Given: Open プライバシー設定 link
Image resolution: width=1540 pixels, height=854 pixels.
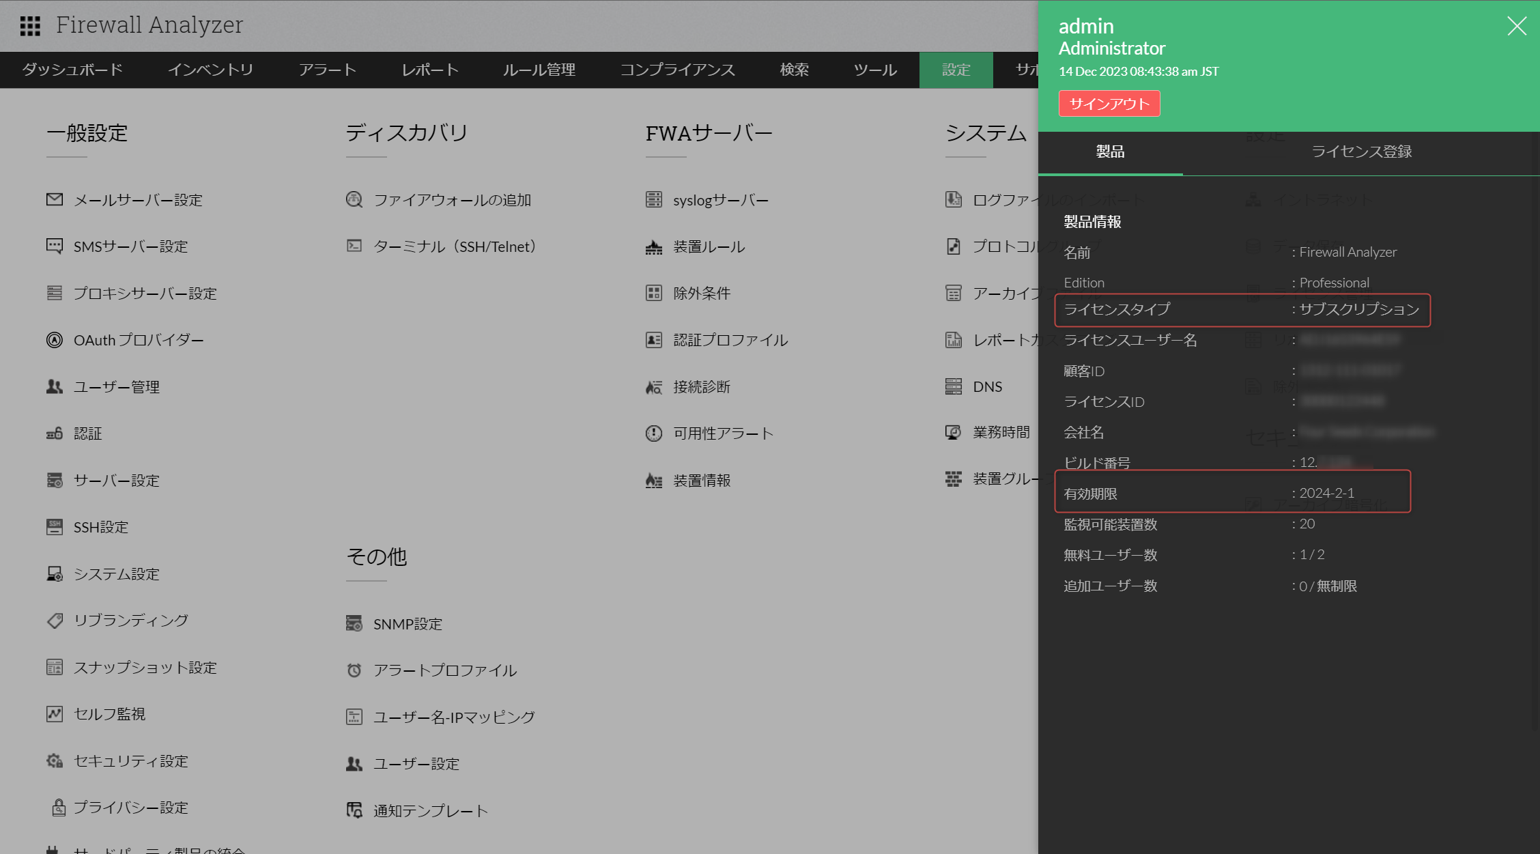Looking at the screenshot, I should coord(131,808).
